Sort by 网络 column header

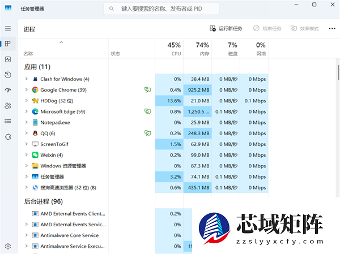click(x=254, y=49)
